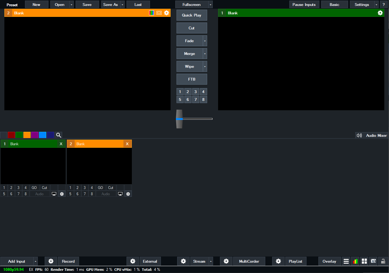Select the orange input category tab

point(27,135)
